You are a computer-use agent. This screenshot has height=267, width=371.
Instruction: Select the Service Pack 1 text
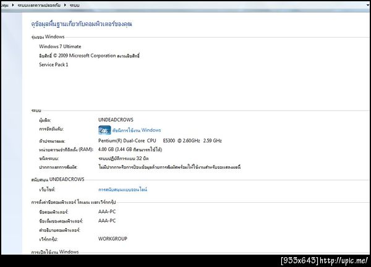pos(53,64)
